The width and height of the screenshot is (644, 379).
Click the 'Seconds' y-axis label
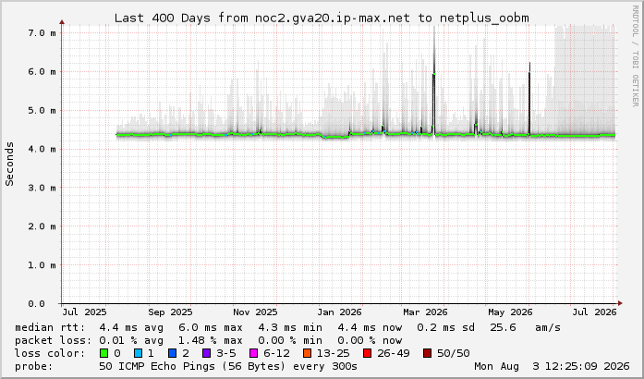(9, 164)
